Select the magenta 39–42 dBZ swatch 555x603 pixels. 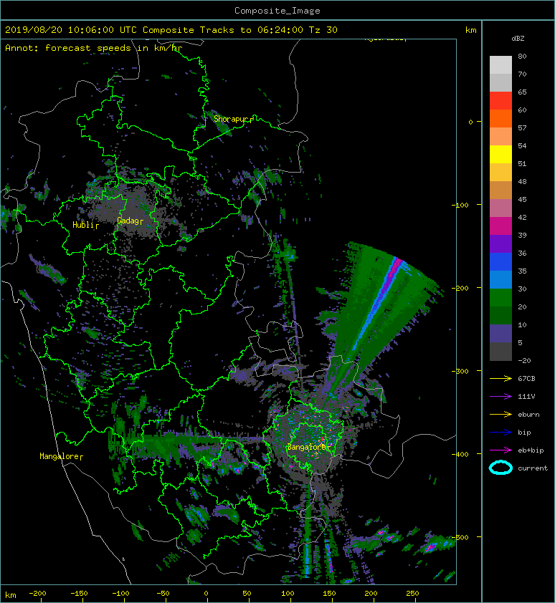click(x=501, y=226)
